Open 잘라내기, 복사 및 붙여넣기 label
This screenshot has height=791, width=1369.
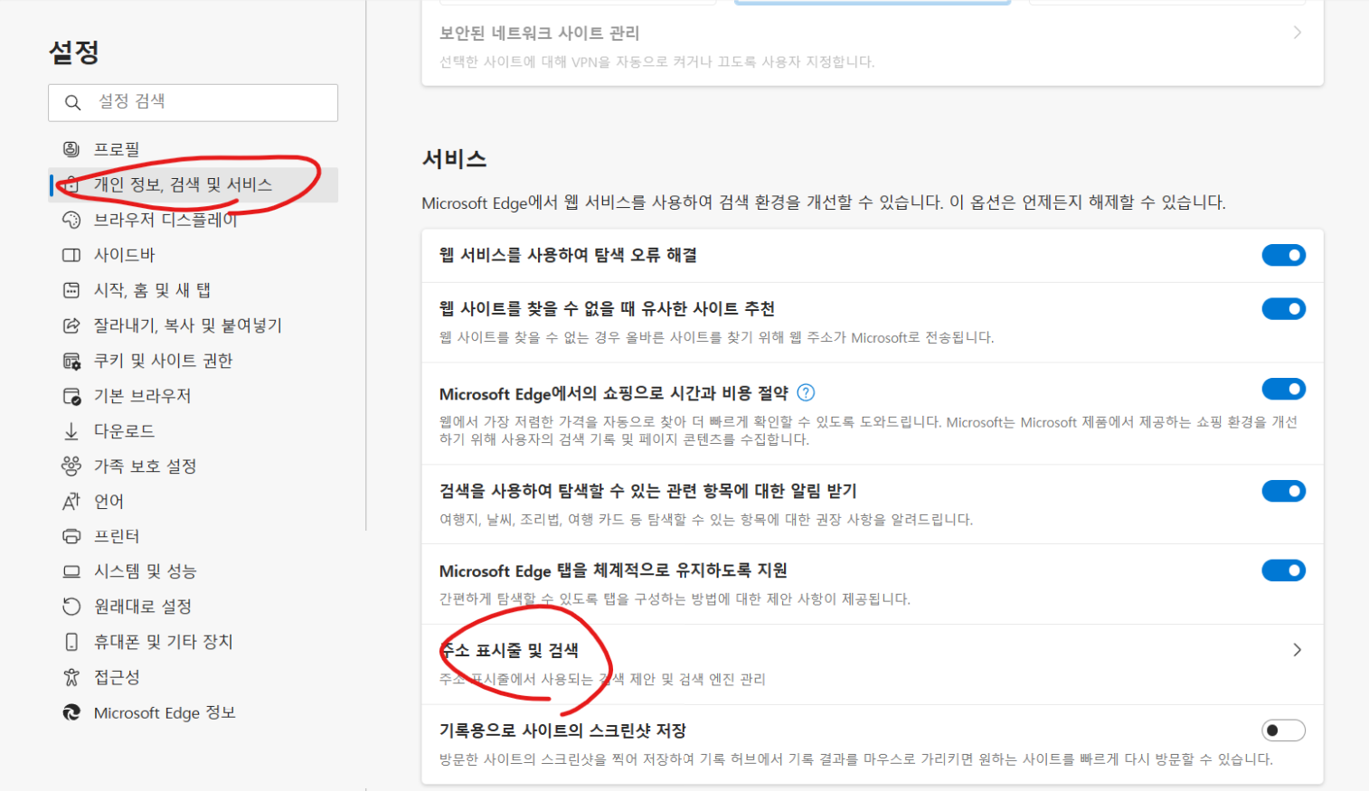click(x=188, y=325)
